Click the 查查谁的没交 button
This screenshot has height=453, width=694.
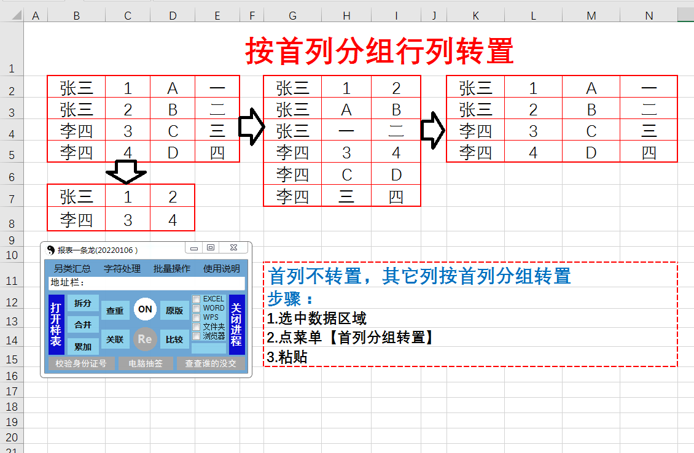(x=211, y=363)
